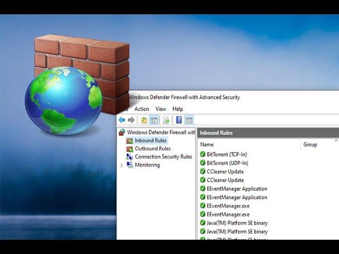Image resolution: width=339 pixels, height=254 pixels.
Task: Open the Help menu
Action: pos(177,109)
